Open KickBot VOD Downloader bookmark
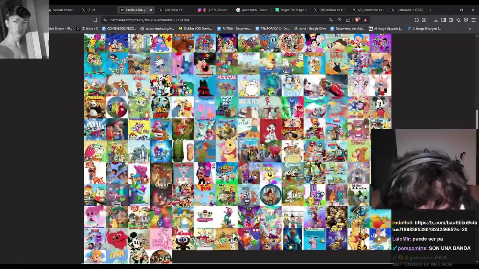479x269 pixels. (195, 28)
